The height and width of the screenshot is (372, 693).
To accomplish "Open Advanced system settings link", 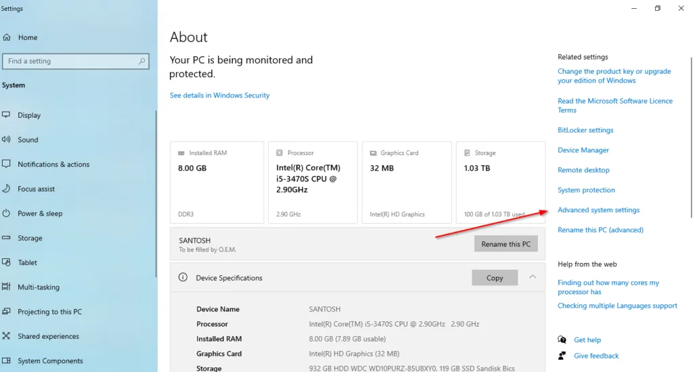I will (598, 210).
